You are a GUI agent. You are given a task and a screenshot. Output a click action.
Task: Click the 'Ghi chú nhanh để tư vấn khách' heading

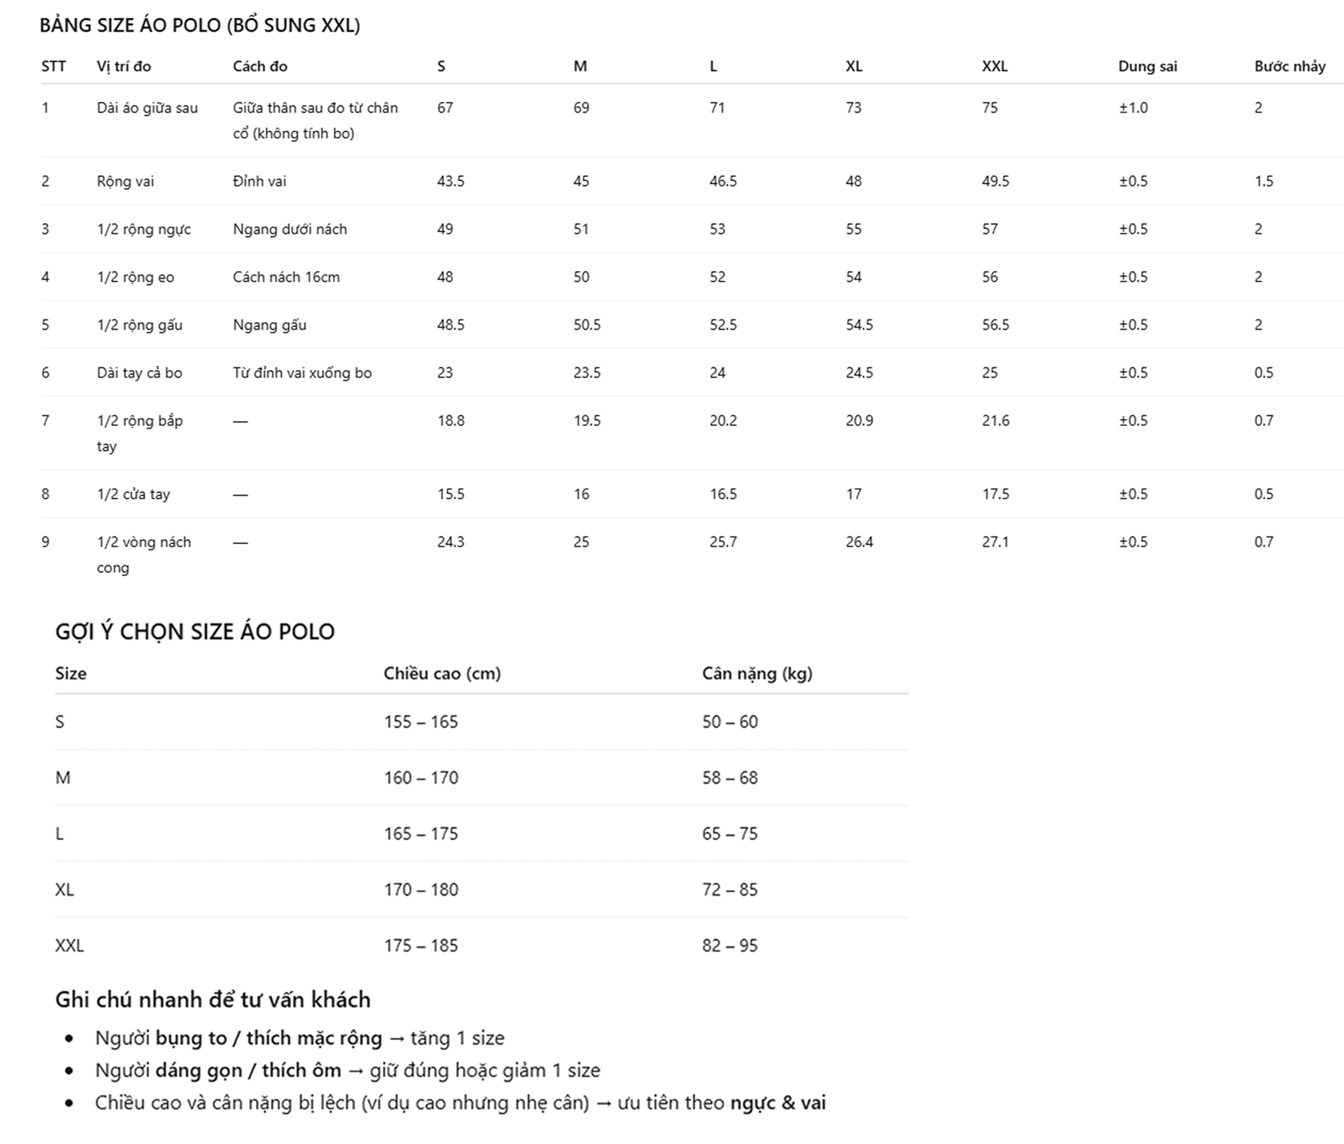[x=213, y=1000]
